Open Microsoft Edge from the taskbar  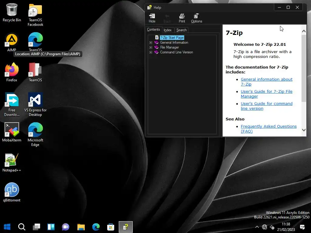tap(96, 227)
